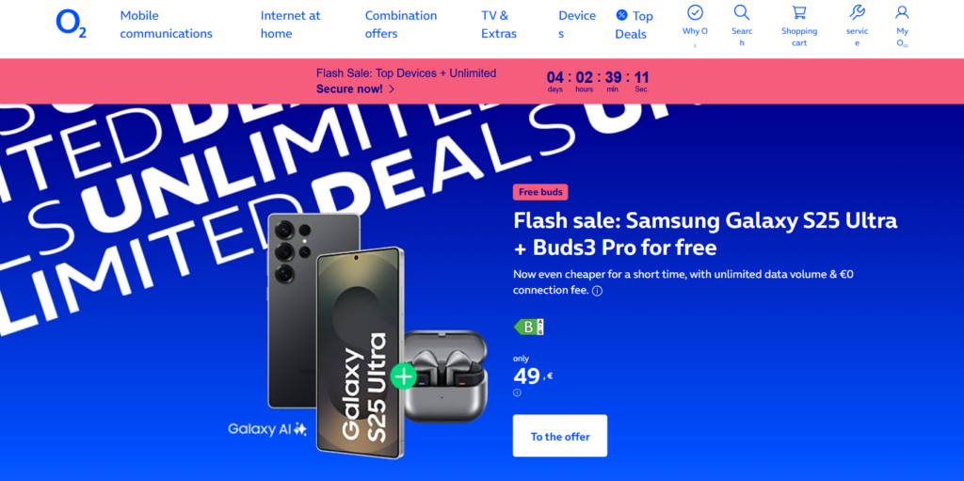Viewport: 964px width, 481px height.
Task: Click the Galaxy S25 Ultra phone image
Action: coord(335,335)
